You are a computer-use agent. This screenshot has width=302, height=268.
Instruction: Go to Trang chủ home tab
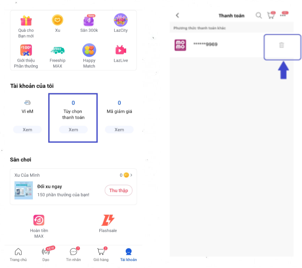18,255
